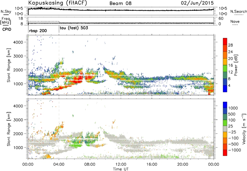Image resolution: width=247 pixels, height=171 pixels.
Task: Click the gray -25 to 25 Velocity colorbar segment
Action: click(225, 129)
